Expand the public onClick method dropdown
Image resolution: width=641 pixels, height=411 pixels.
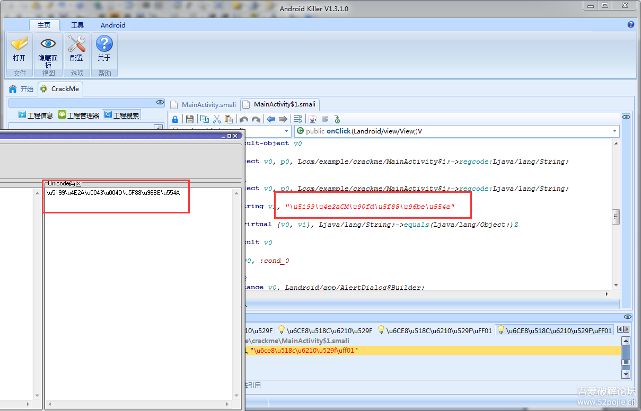click(615, 131)
